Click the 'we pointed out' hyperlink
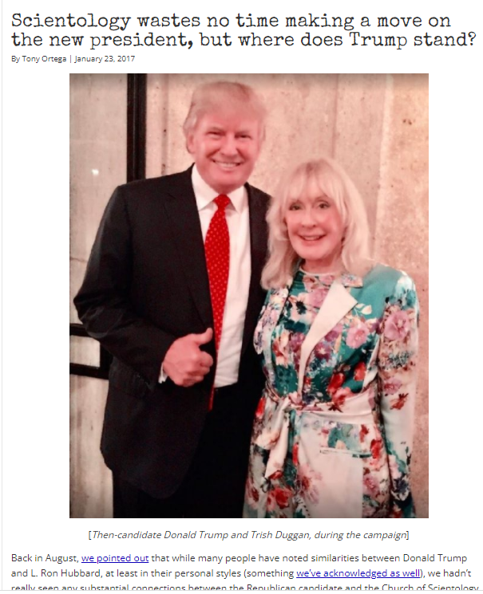This screenshot has width=483, height=594. (115, 558)
